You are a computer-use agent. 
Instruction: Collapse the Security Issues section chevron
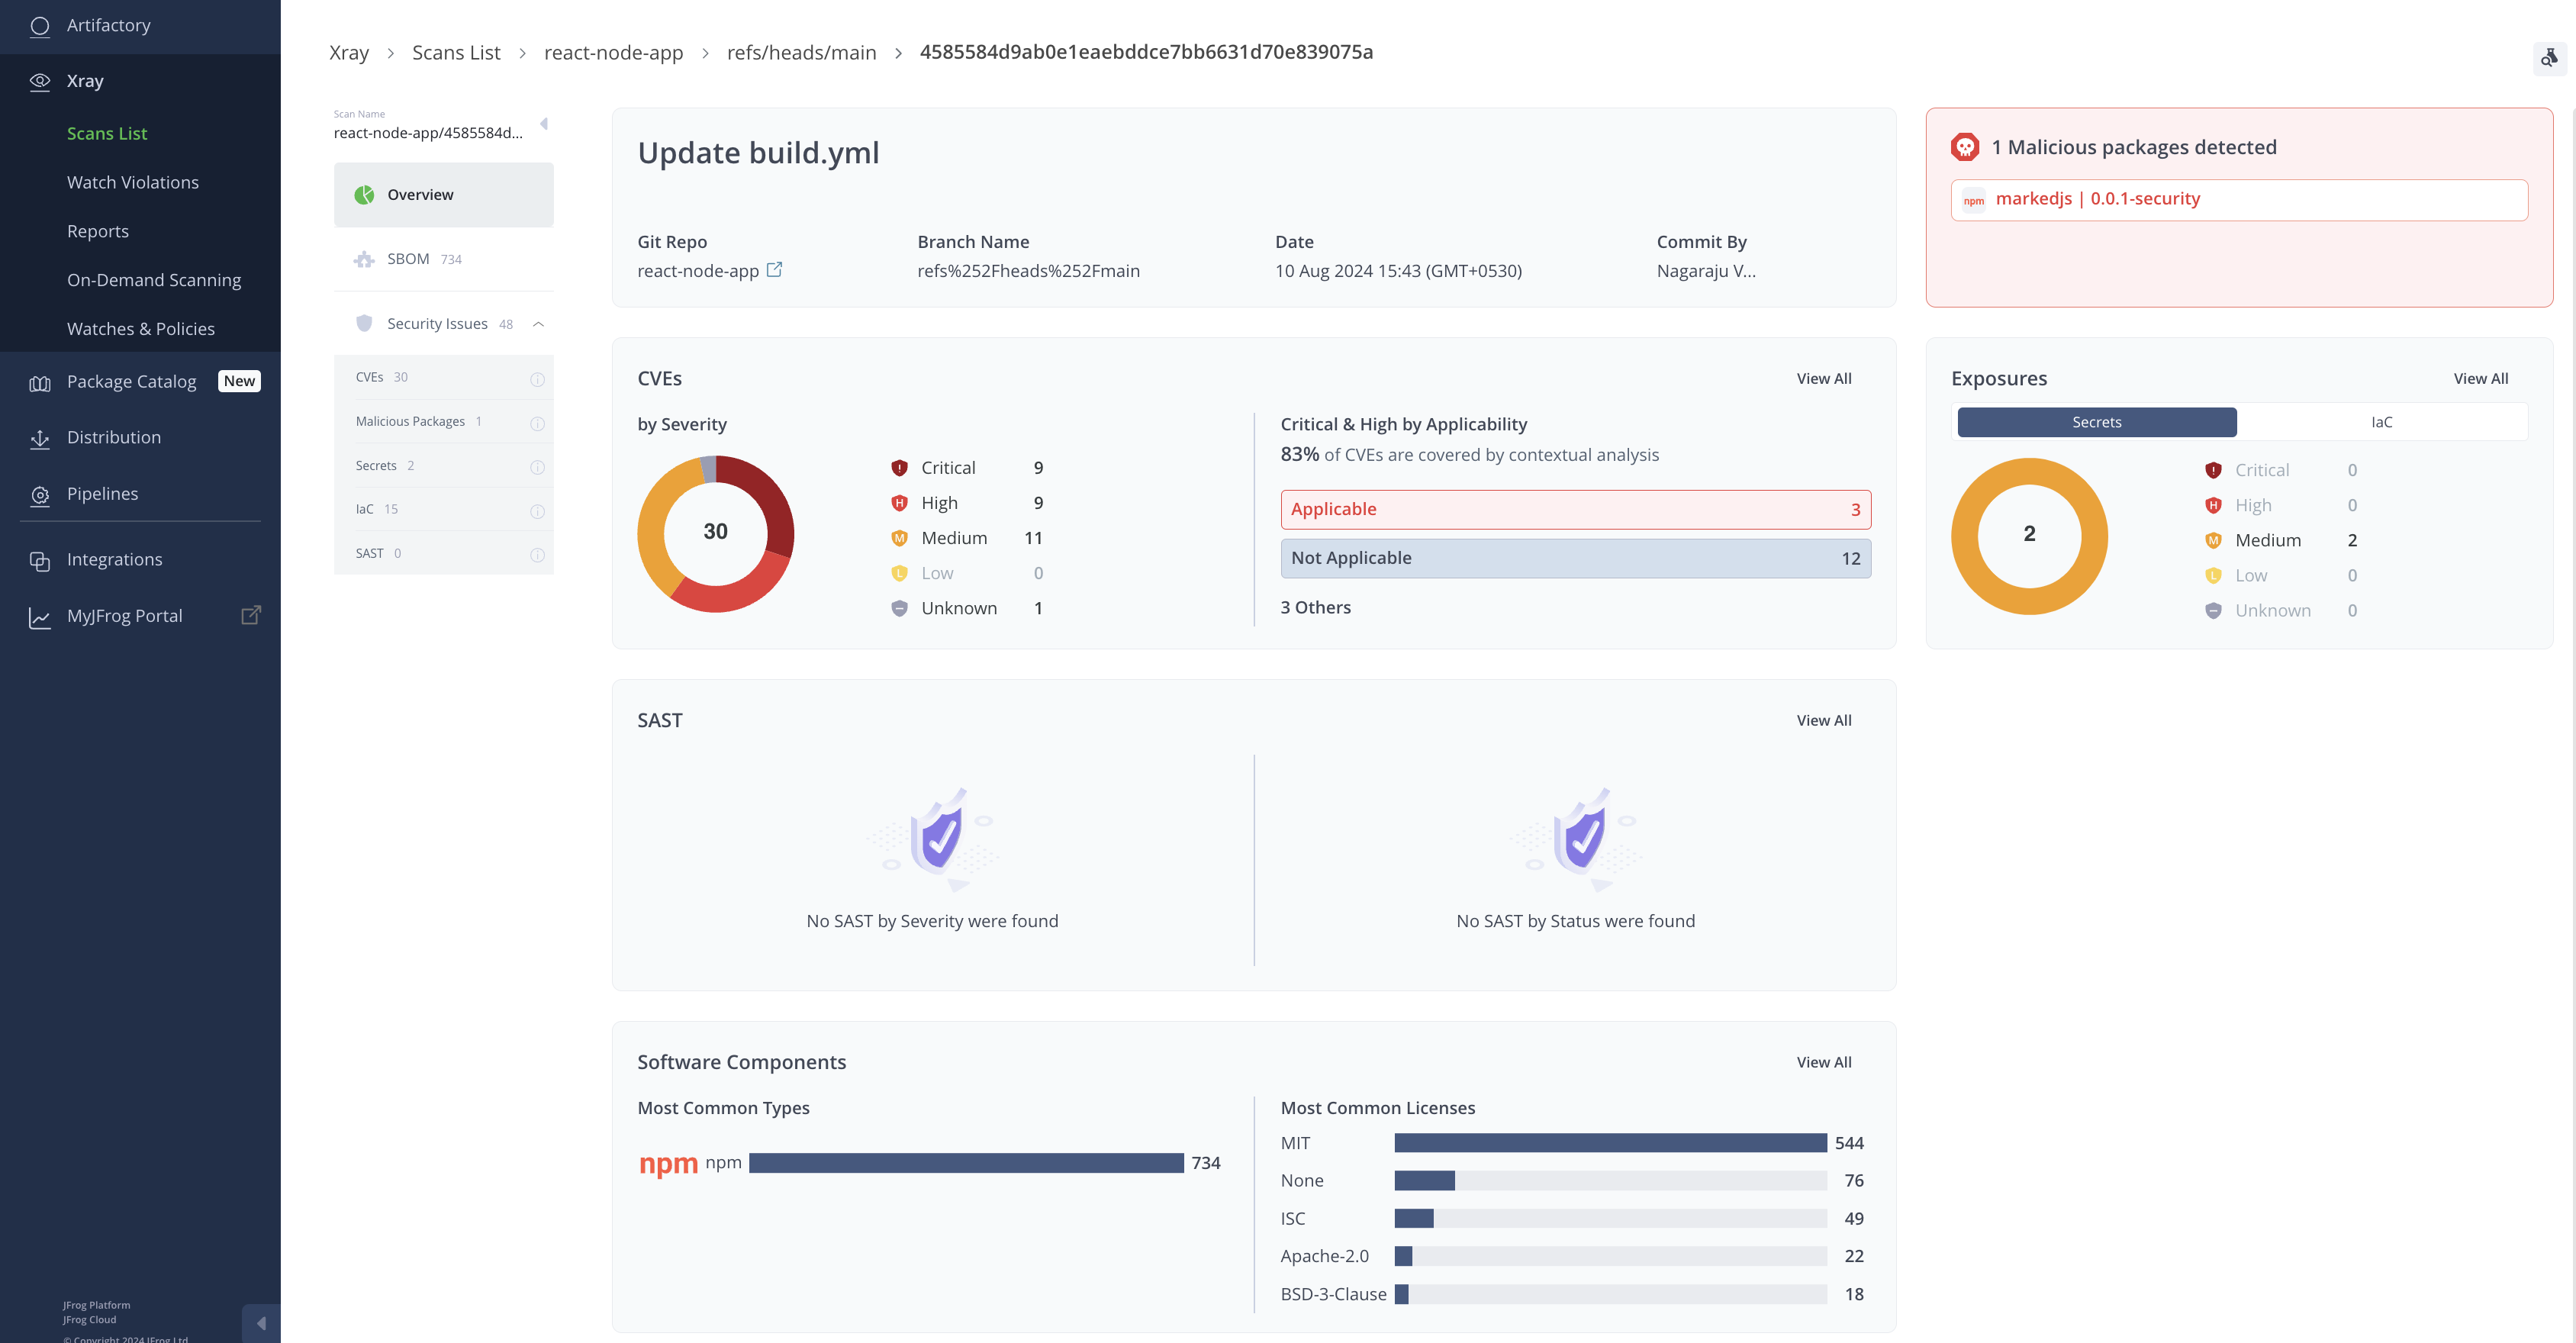pos(538,324)
